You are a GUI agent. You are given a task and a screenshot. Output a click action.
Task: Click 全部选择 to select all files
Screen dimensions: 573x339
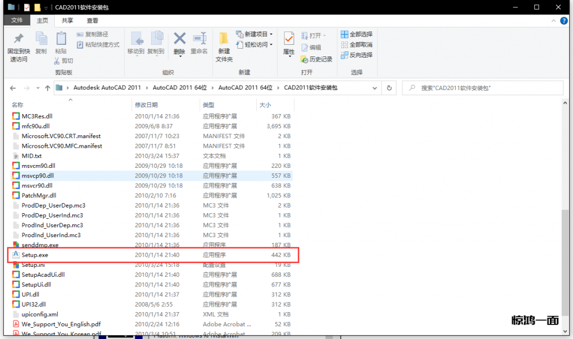(x=356, y=34)
